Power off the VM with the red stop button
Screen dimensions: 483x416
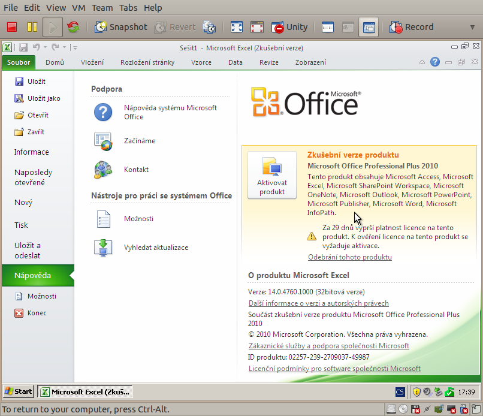(x=12, y=27)
